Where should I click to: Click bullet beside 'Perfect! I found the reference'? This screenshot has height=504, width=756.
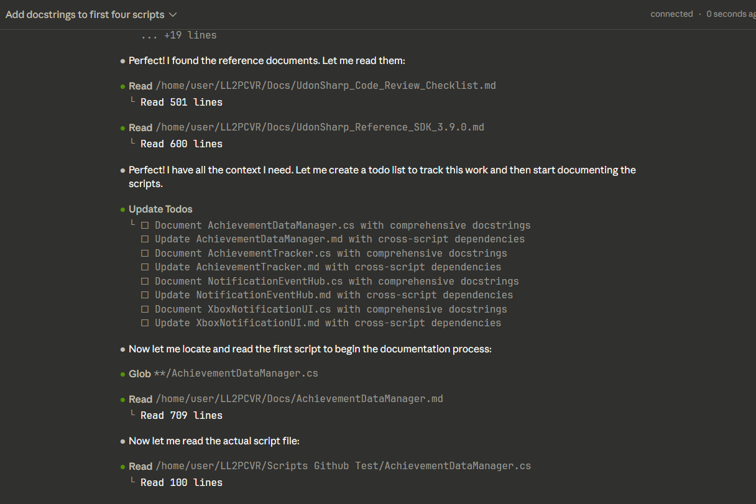[x=123, y=62]
